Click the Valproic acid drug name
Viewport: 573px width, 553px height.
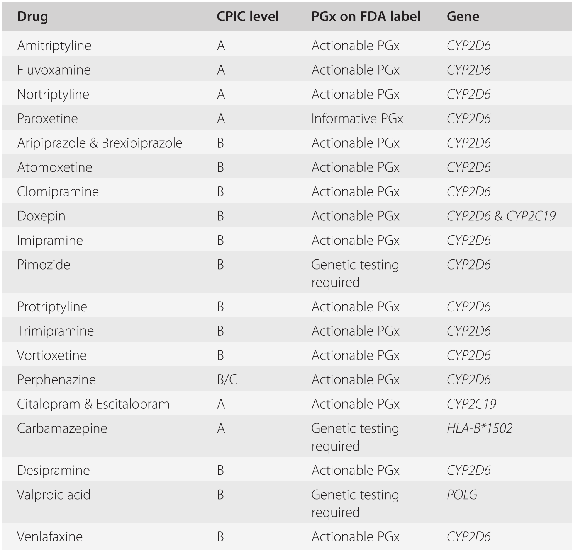tap(54, 495)
